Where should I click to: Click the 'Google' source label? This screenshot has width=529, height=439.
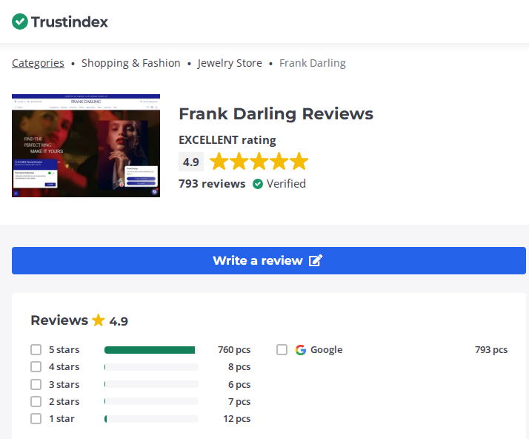coord(326,350)
